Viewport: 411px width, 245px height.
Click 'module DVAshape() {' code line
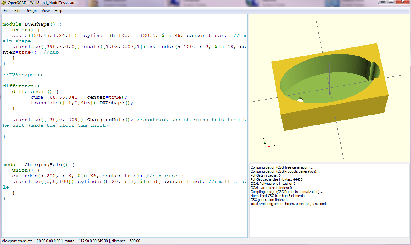32,24
